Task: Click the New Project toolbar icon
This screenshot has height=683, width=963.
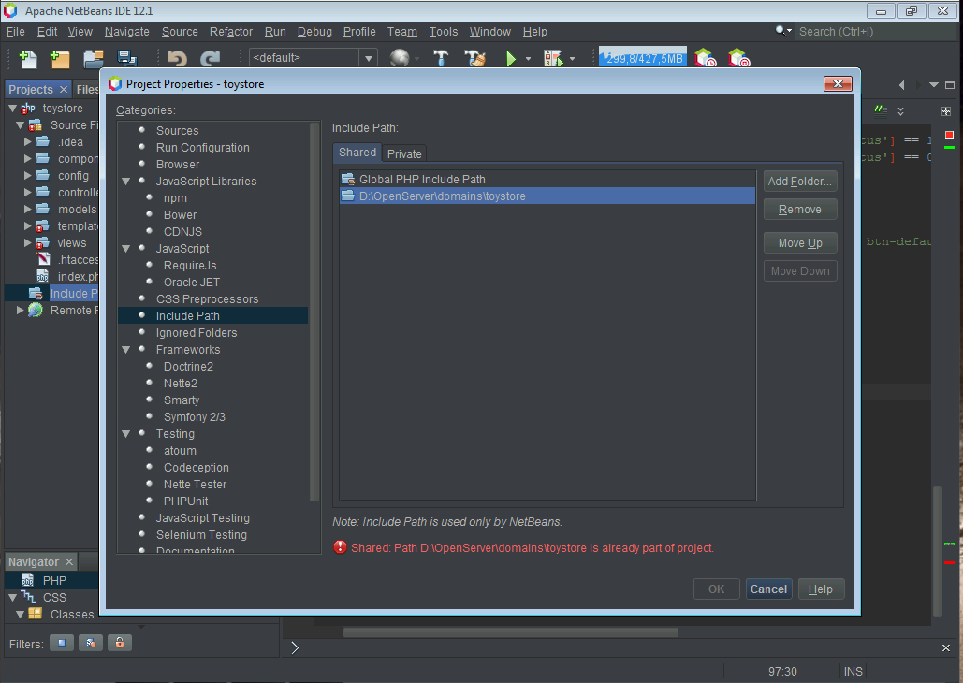Action: (60, 58)
